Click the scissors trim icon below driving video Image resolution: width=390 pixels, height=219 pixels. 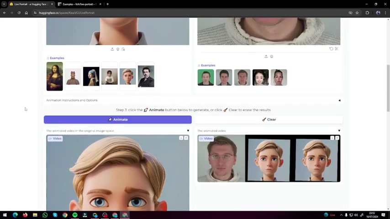coord(337,49)
